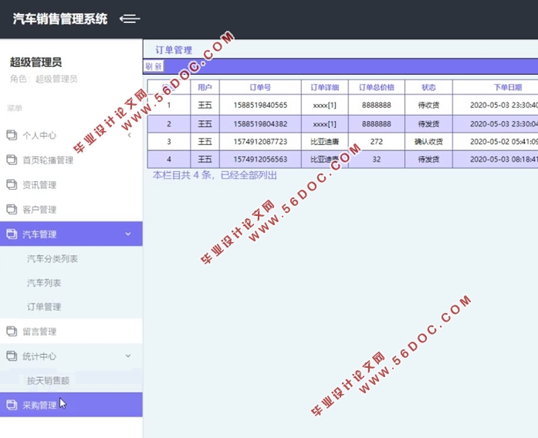Collapse 统计中心 submenu chevron
The height and width of the screenshot is (438, 538).
[128, 356]
